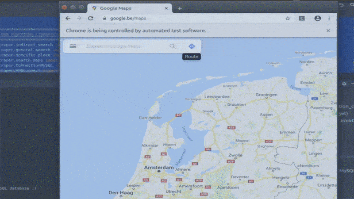Click the Enschede label on the map
The width and height of the screenshot is (354, 199).
point(287,187)
